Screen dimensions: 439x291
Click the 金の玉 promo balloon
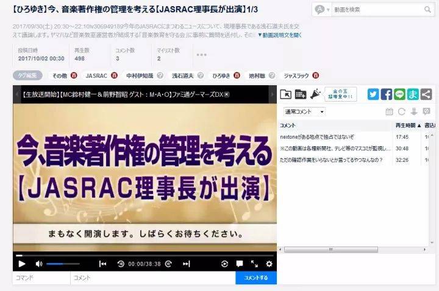[340, 94]
